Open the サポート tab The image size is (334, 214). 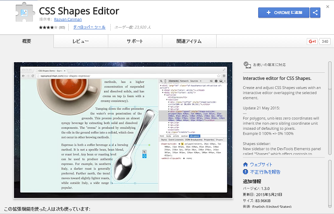(135, 41)
